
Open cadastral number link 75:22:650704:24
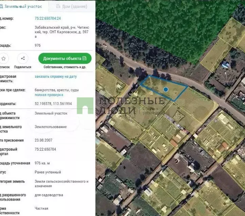(x=48, y=18)
